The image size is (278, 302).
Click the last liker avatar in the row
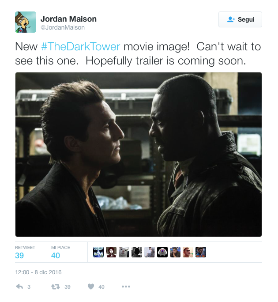tap(201, 252)
